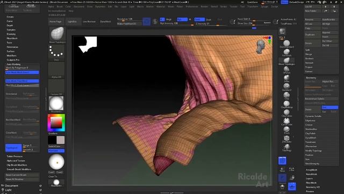Toggle the Floor grid button

coord(292,187)
